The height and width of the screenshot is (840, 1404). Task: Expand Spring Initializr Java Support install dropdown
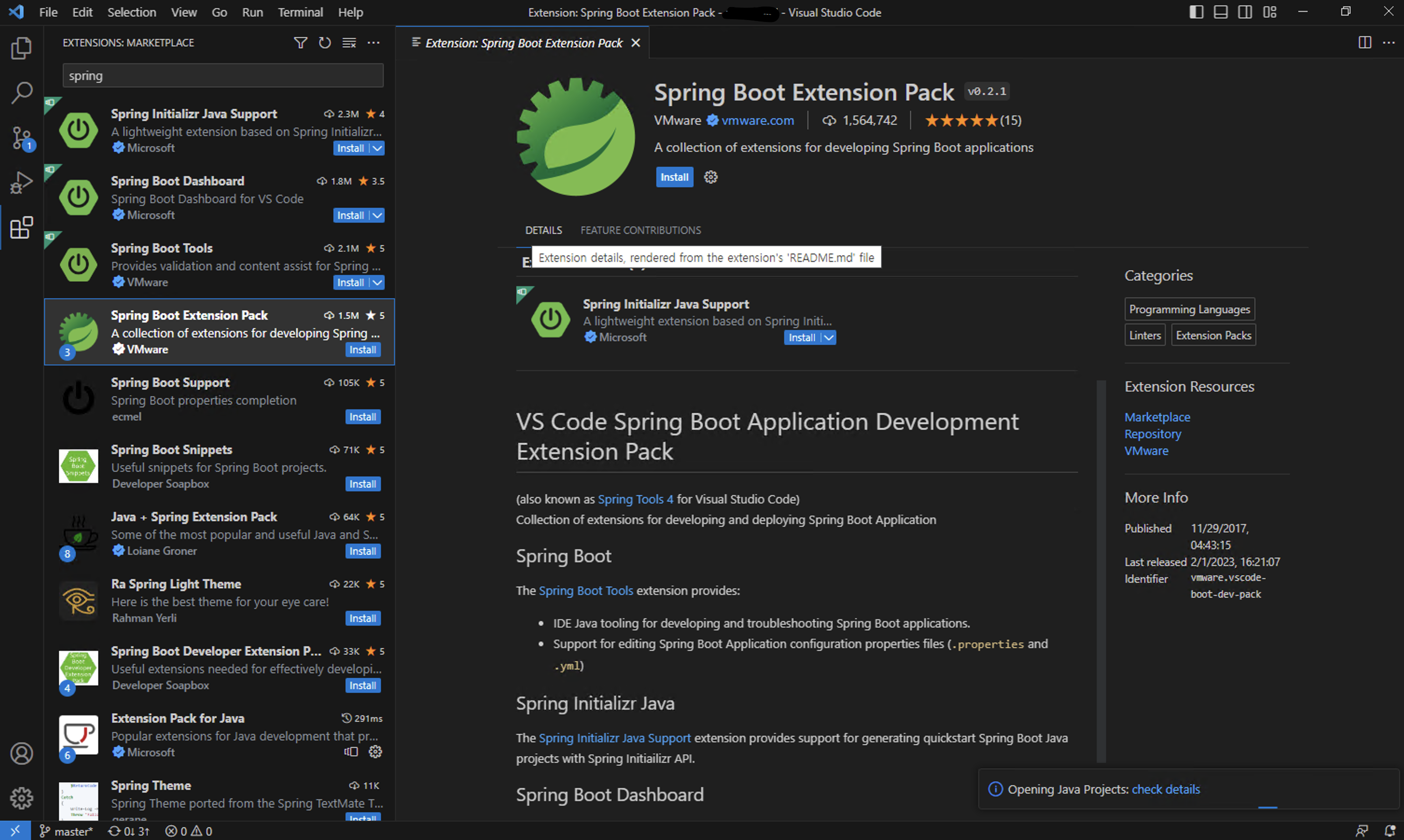pyautogui.click(x=378, y=148)
